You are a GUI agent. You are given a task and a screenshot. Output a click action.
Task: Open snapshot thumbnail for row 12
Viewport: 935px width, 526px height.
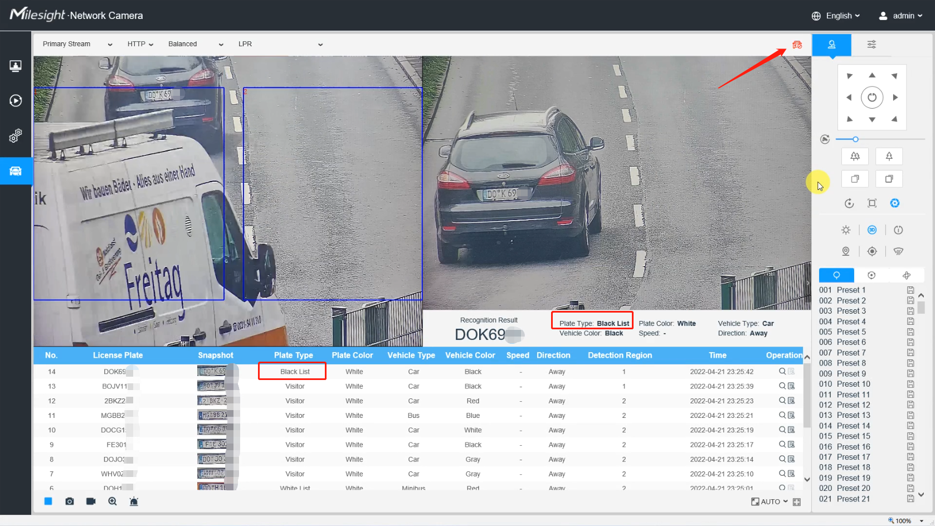click(x=213, y=401)
